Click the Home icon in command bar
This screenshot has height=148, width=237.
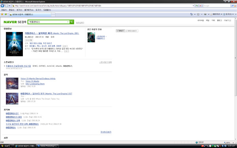tap(191, 14)
